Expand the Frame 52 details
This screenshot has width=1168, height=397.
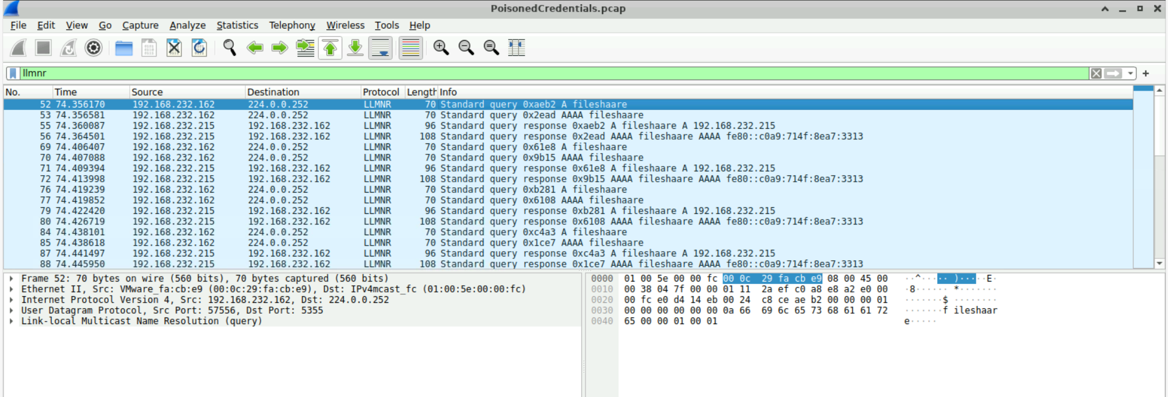(12, 278)
